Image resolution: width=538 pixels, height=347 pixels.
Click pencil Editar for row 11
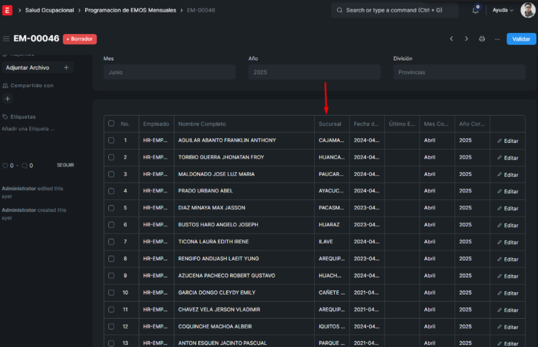tap(508, 310)
